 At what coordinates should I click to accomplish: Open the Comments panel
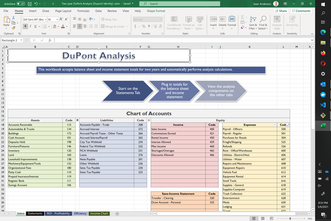coord(301,11)
